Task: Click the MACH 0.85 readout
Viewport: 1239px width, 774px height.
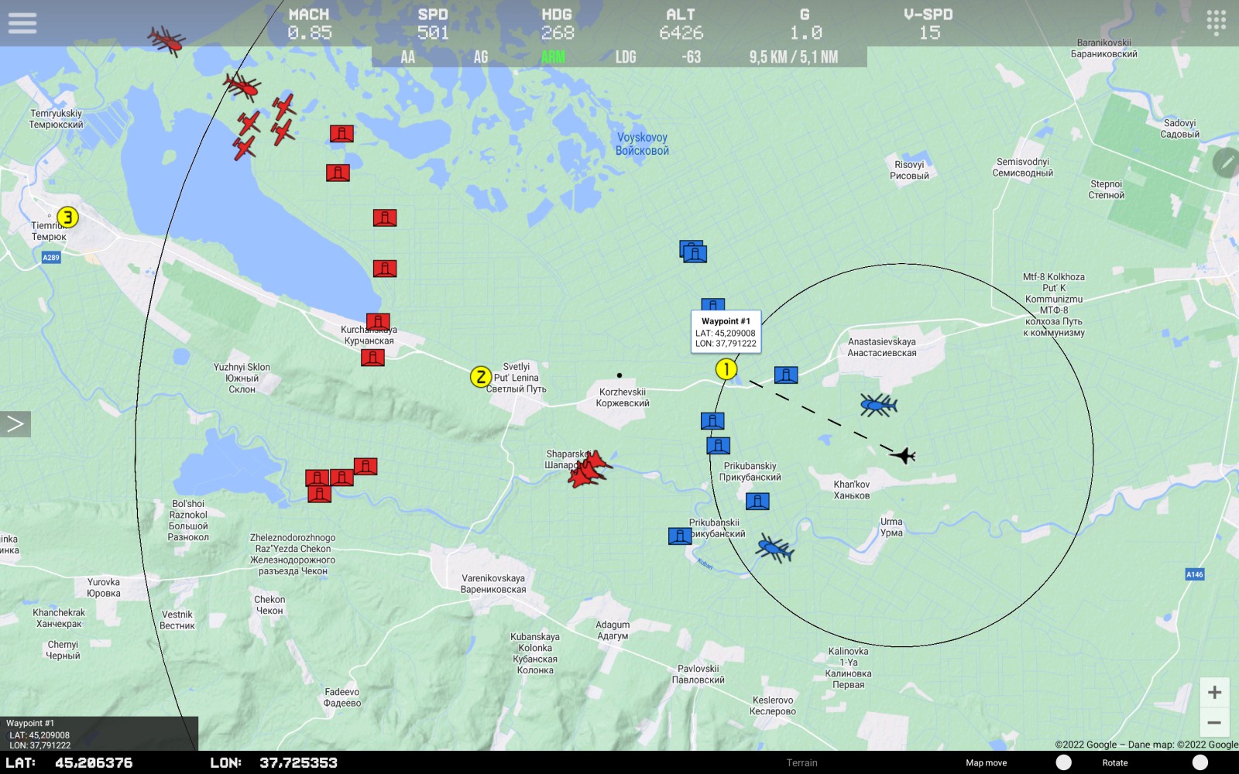Action: click(x=309, y=24)
